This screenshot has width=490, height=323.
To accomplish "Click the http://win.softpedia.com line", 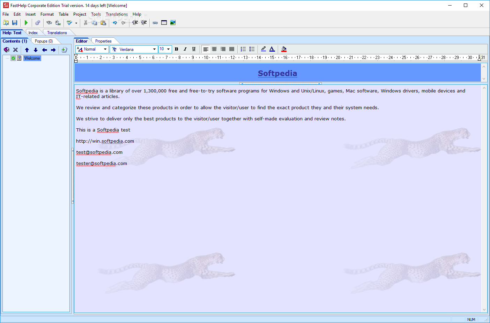I will pyautogui.click(x=105, y=141).
